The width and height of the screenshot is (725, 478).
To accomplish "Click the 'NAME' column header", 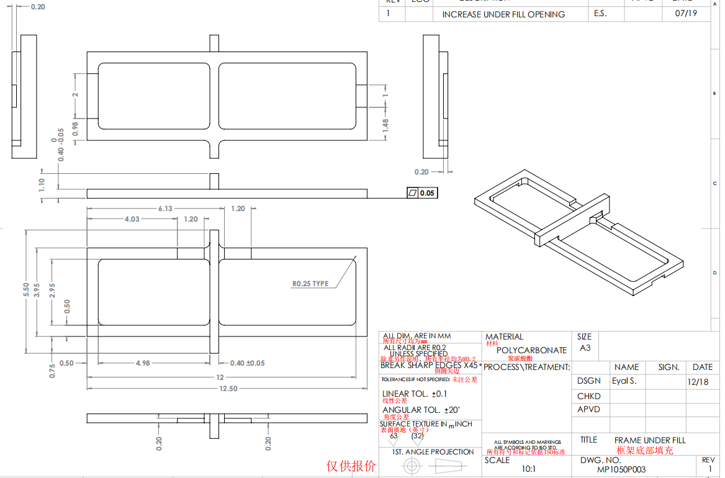I will coord(626,367).
